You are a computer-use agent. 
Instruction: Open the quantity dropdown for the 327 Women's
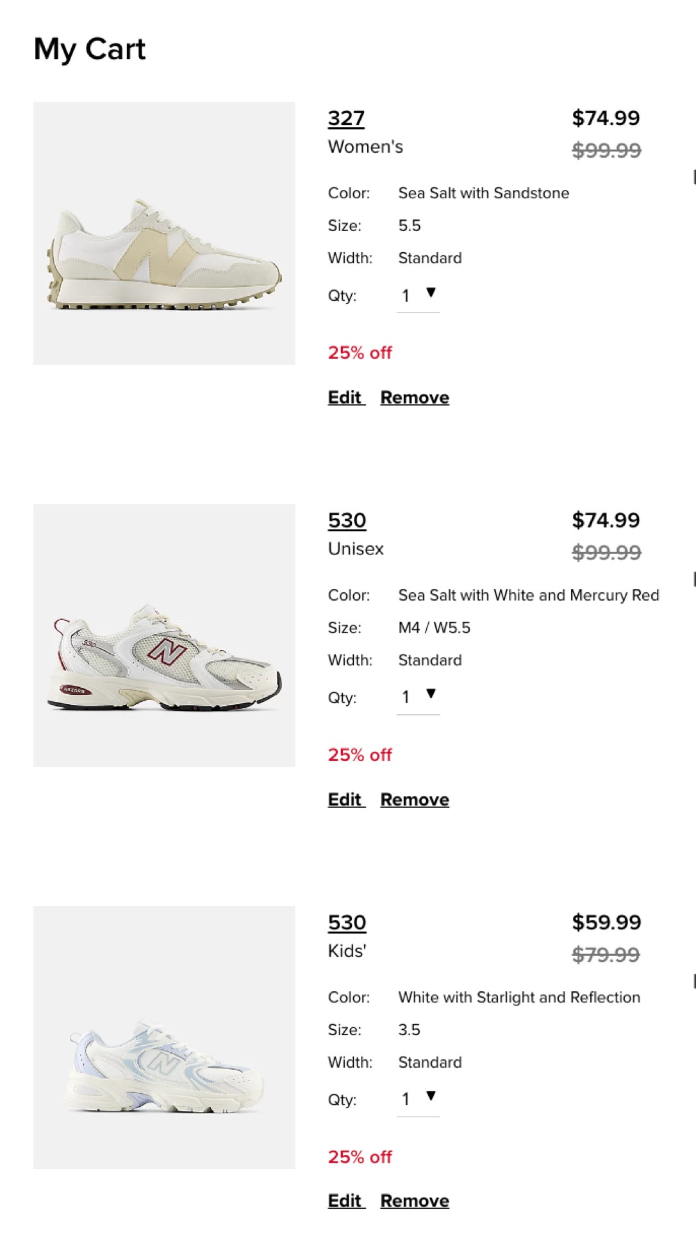(x=418, y=295)
